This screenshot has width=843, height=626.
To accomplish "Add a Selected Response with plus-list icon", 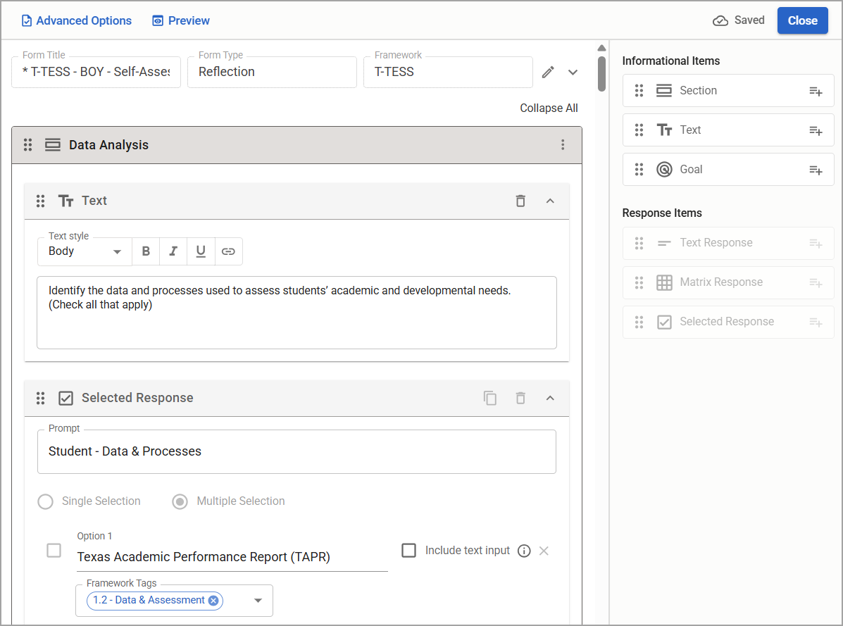I will coord(816,323).
